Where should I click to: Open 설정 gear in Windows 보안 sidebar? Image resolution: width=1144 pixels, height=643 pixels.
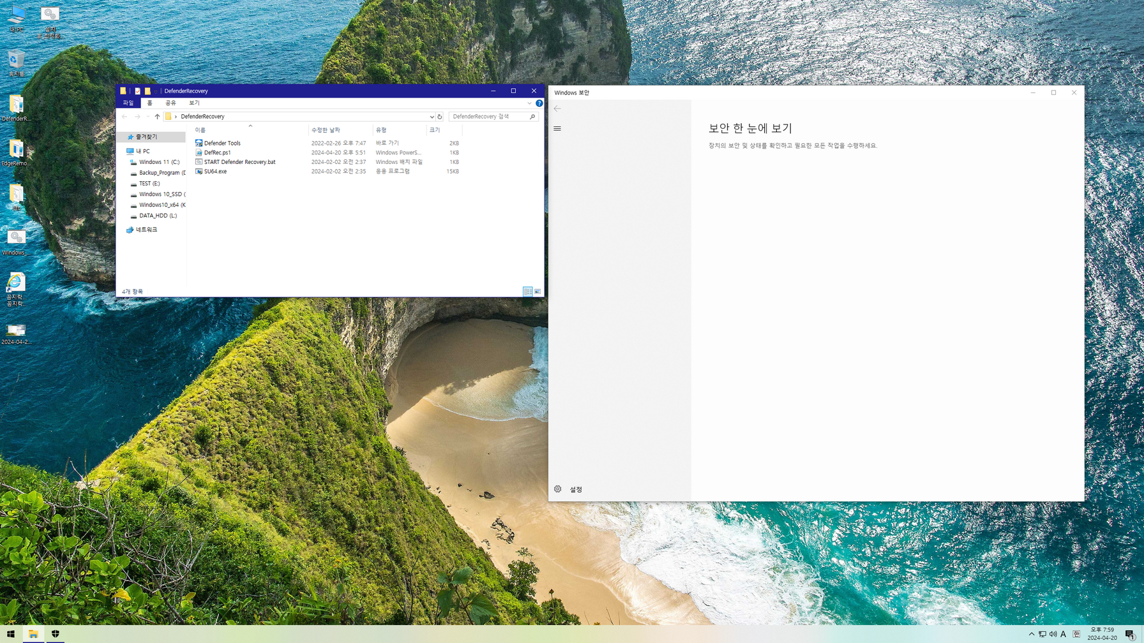point(558,489)
